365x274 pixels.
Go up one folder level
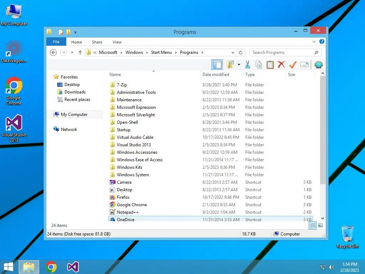tap(80, 52)
